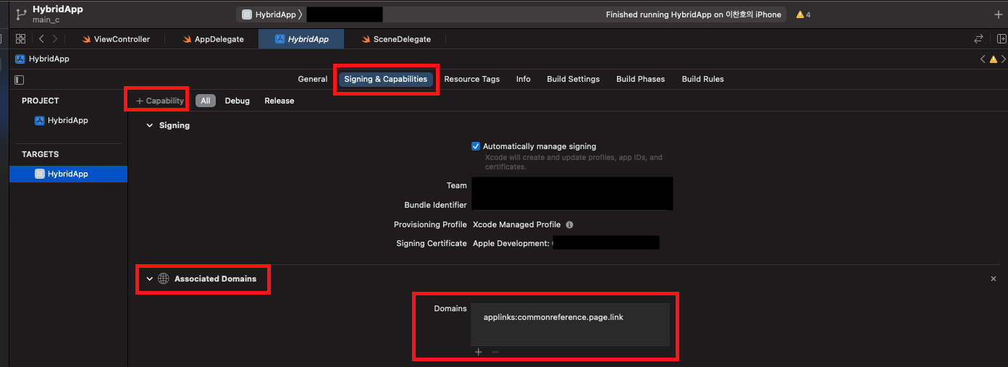The image size is (1008, 367).
Task: Select the HybridApp project tab
Action: 301,39
